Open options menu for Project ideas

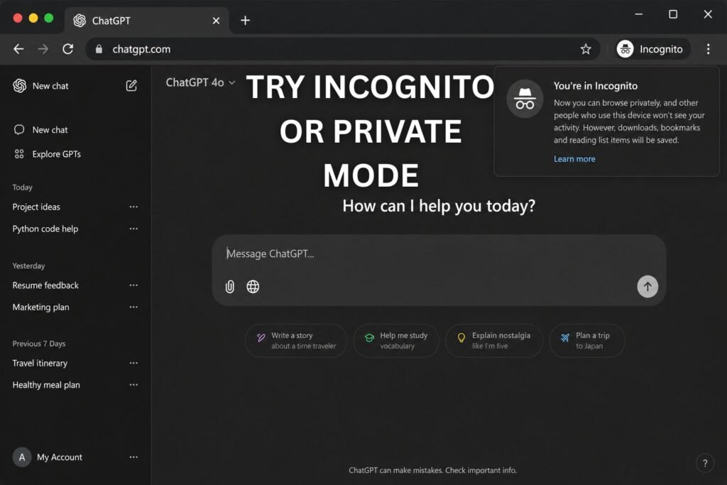133,207
